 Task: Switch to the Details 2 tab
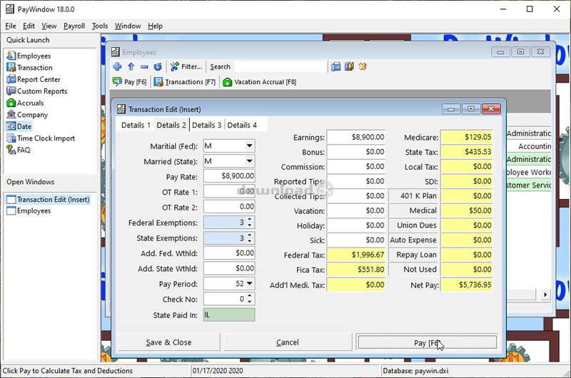pyautogui.click(x=171, y=125)
